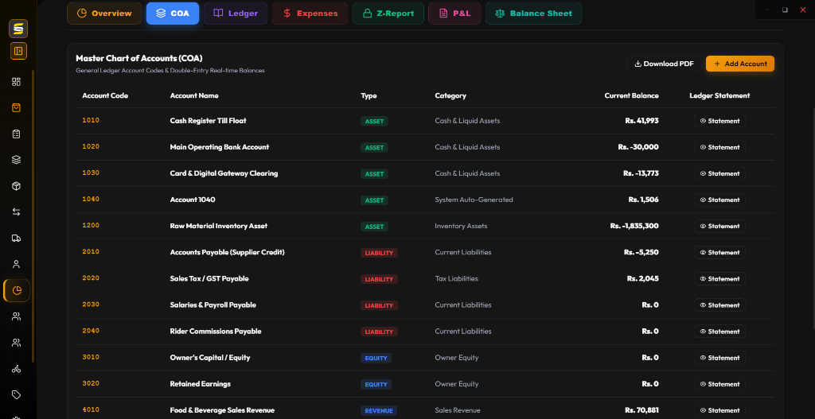The width and height of the screenshot is (815, 419).
Task: Click the balance Rs. -1,835,300
Action: (x=634, y=226)
